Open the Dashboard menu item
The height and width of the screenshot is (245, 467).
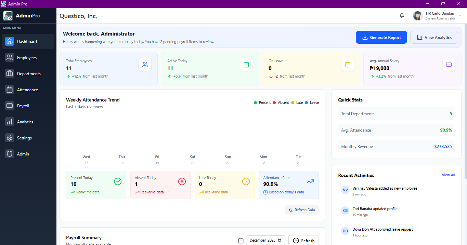(28, 41)
